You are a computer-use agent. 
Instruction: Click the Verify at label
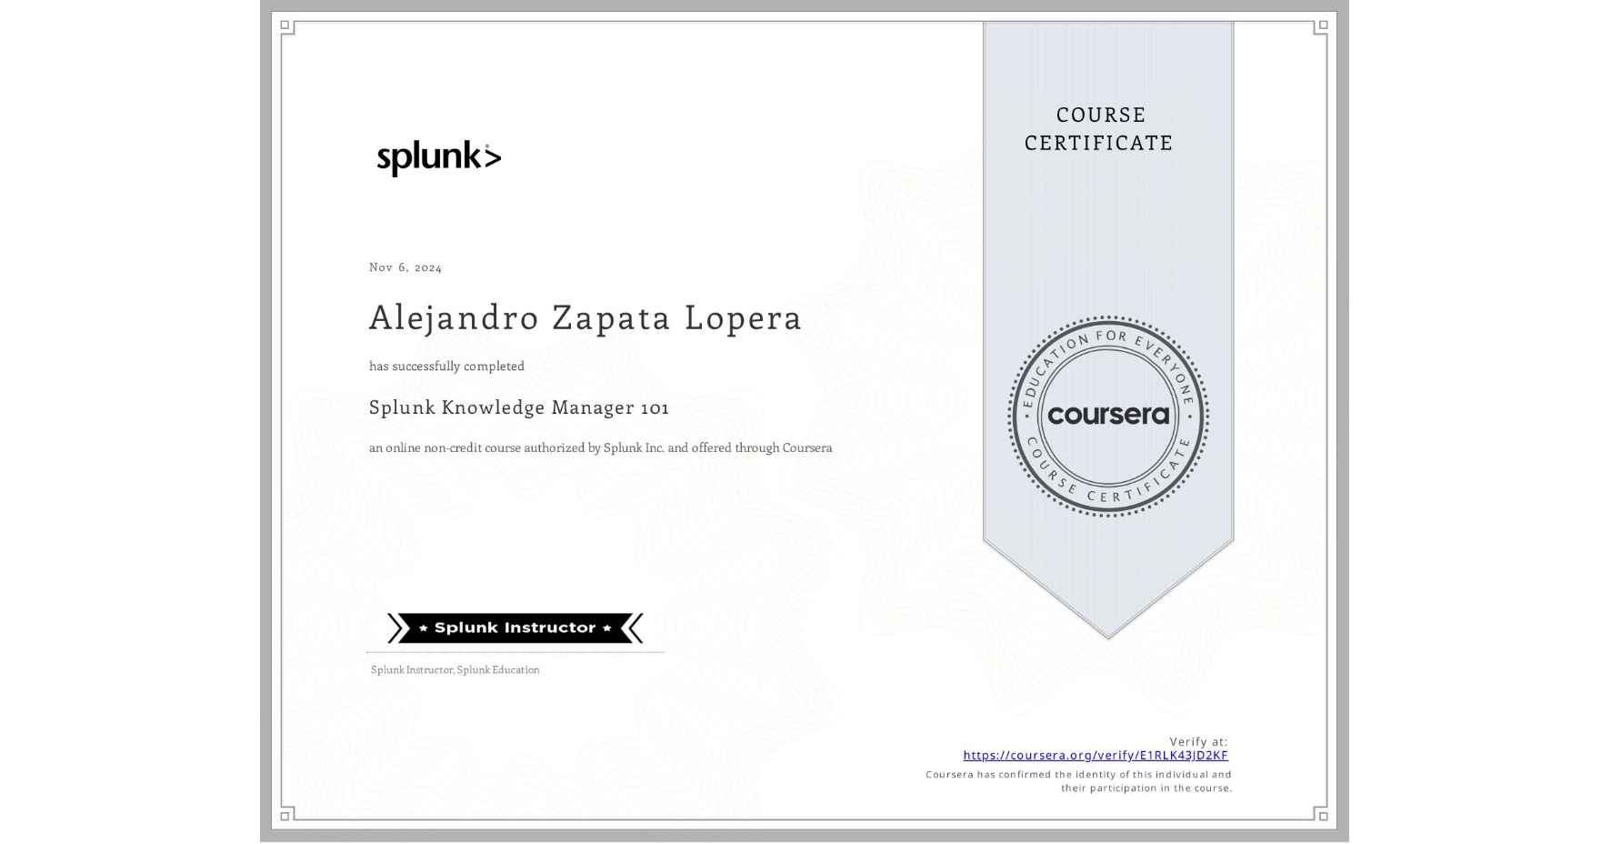[x=1196, y=740]
